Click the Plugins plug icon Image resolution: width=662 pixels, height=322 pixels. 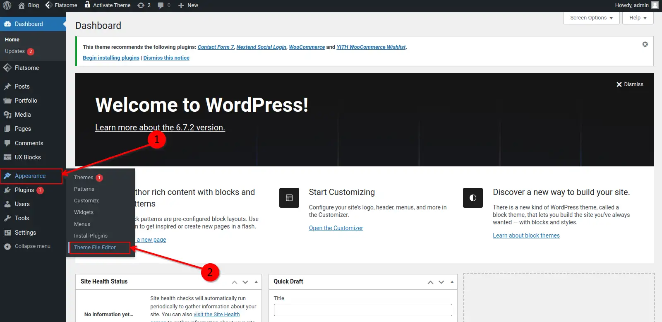click(7, 190)
